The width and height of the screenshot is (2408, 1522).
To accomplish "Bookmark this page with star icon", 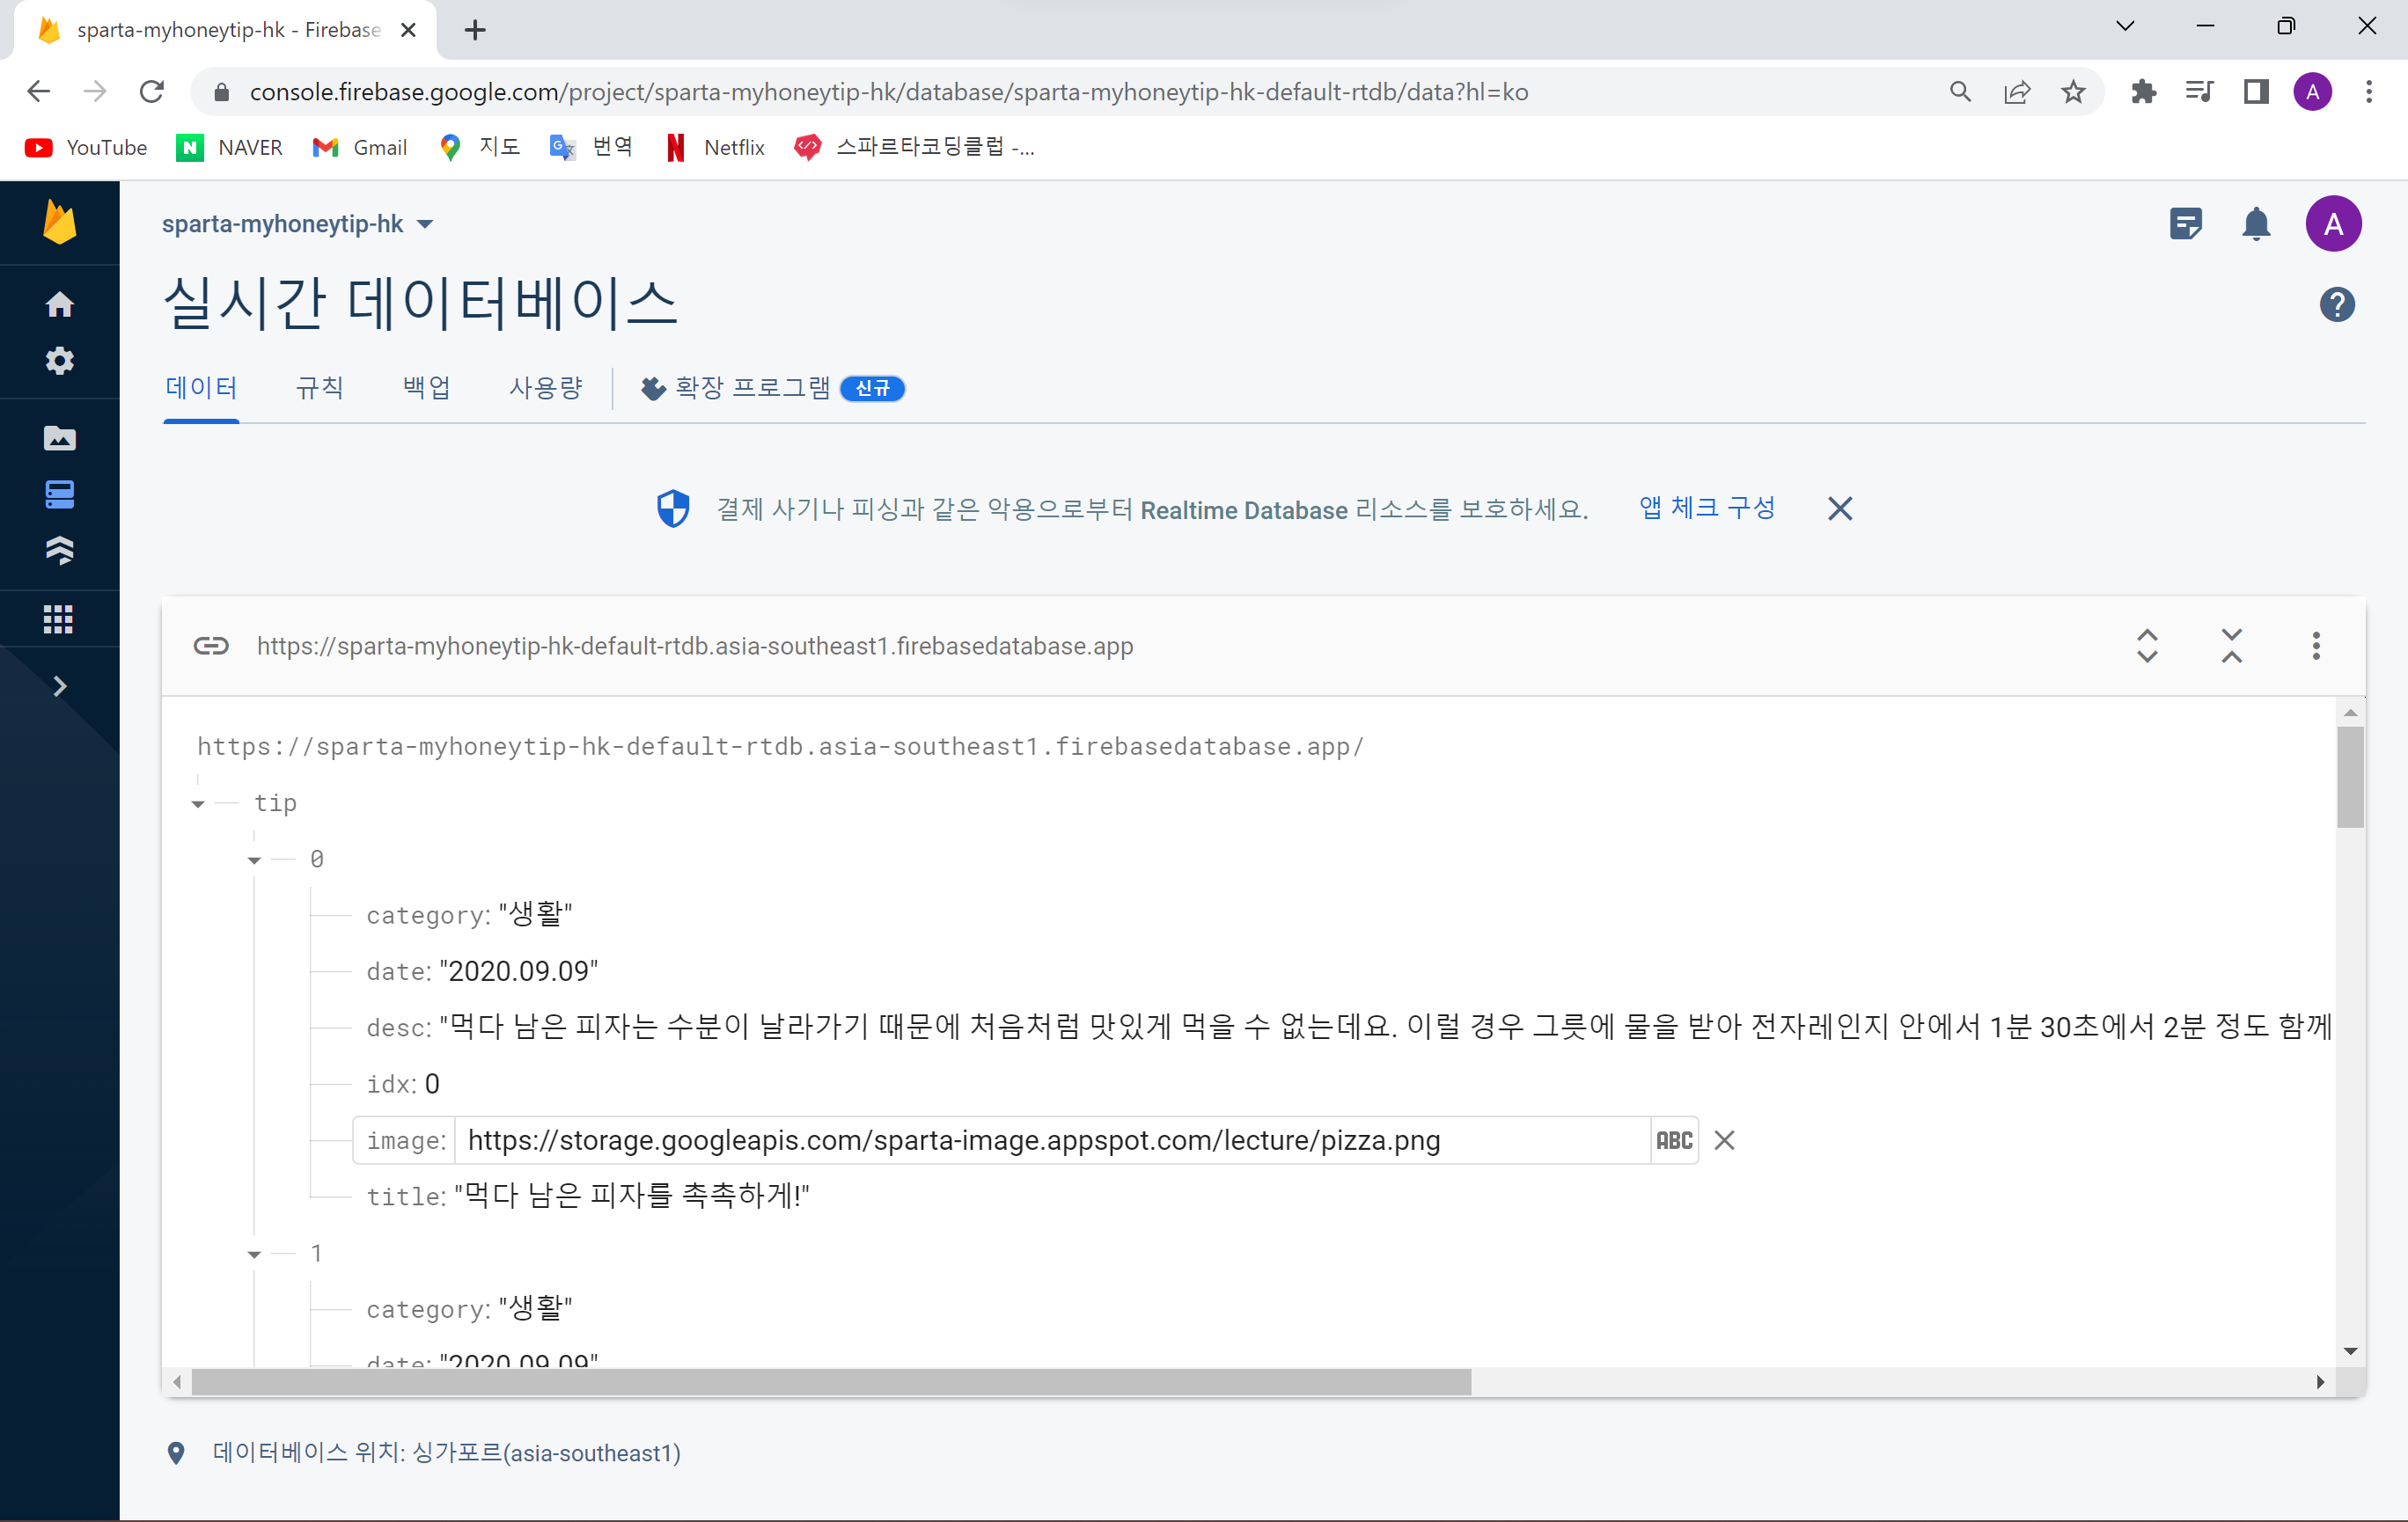I will pos(2073,92).
